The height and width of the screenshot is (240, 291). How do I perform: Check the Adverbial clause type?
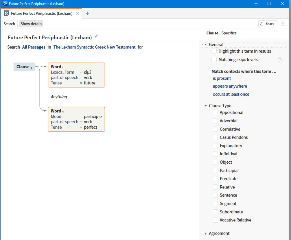click(x=215, y=121)
